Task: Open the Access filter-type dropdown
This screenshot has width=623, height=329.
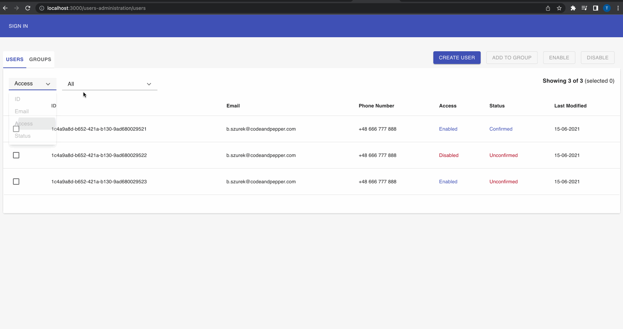Action: (x=33, y=84)
